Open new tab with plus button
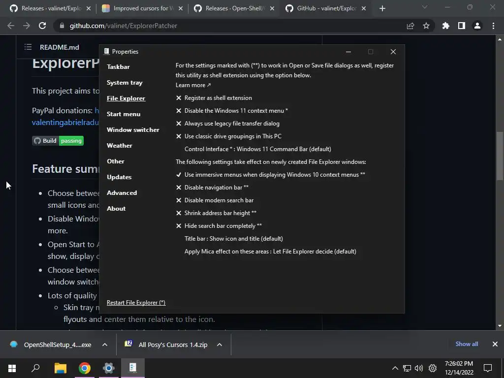Screen dimensions: 504x378 pos(382,8)
